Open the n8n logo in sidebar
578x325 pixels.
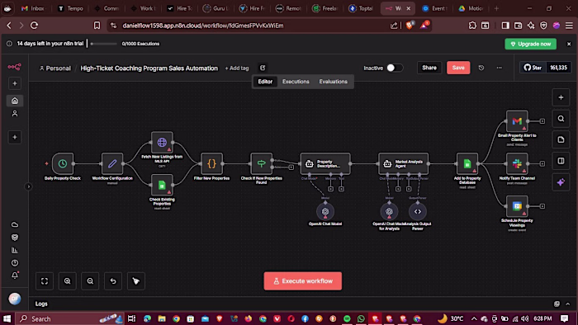pos(14,67)
